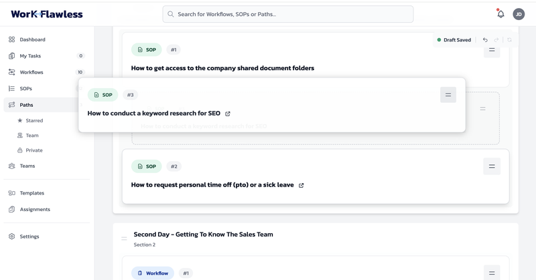Click the sync refresh icon

pyautogui.click(x=509, y=40)
